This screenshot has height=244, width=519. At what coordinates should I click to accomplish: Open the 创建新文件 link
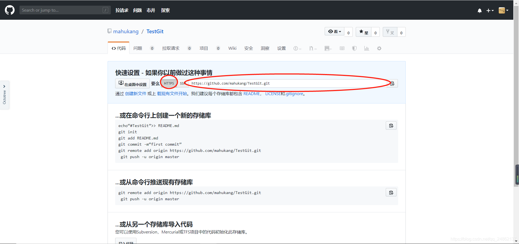135,93
